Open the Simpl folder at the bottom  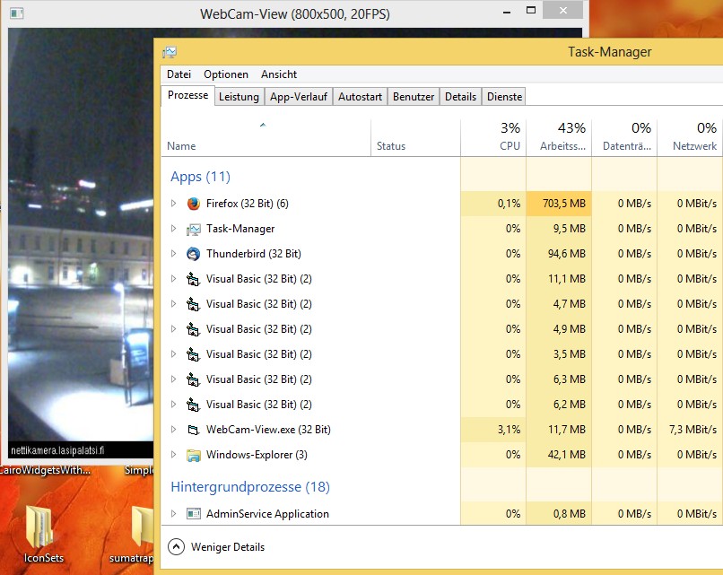tap(139, 470)
